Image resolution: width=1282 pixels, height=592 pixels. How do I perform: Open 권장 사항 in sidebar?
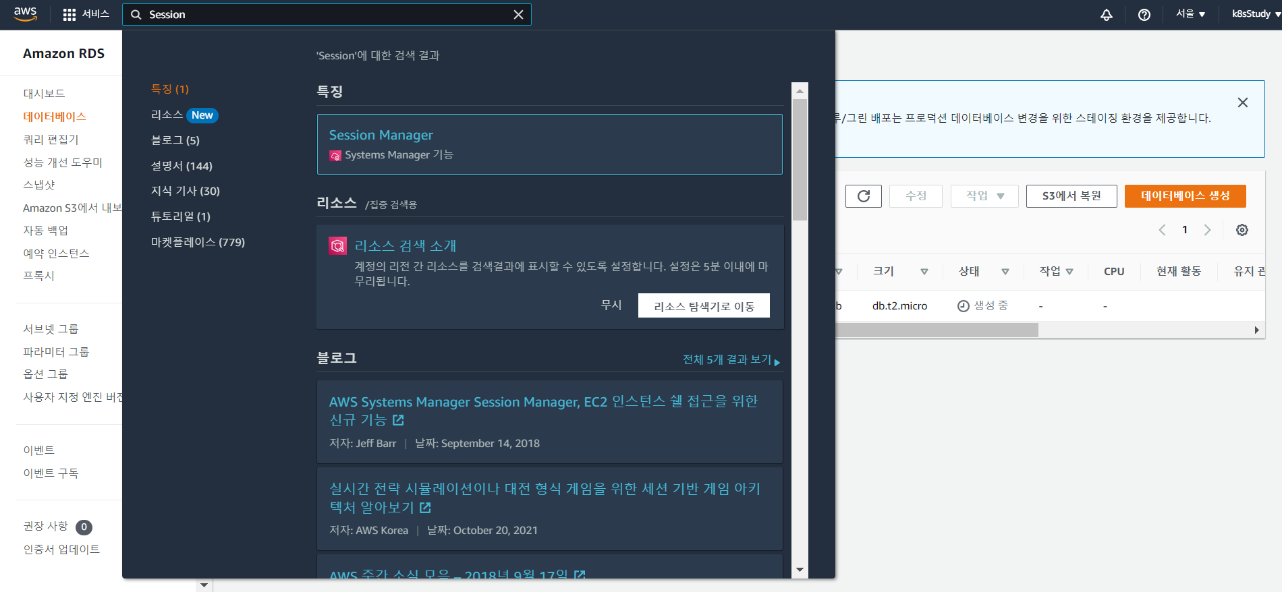click(46, 526)
